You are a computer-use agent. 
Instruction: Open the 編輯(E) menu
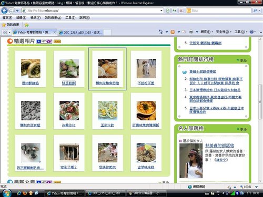(21, 18)
